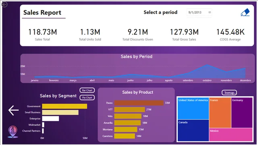Screen dimensions: 258x145
Task: Click the agosto axis label
Action: pyautogui.click(x=169, y=81)
